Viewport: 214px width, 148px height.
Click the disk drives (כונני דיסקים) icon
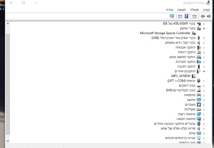[x=199, y=86]
